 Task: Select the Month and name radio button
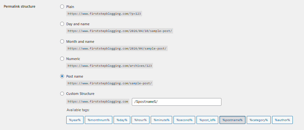point(62,42)
